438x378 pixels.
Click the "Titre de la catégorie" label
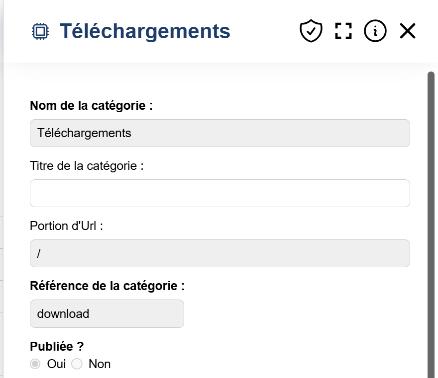[x=87, y=165]
